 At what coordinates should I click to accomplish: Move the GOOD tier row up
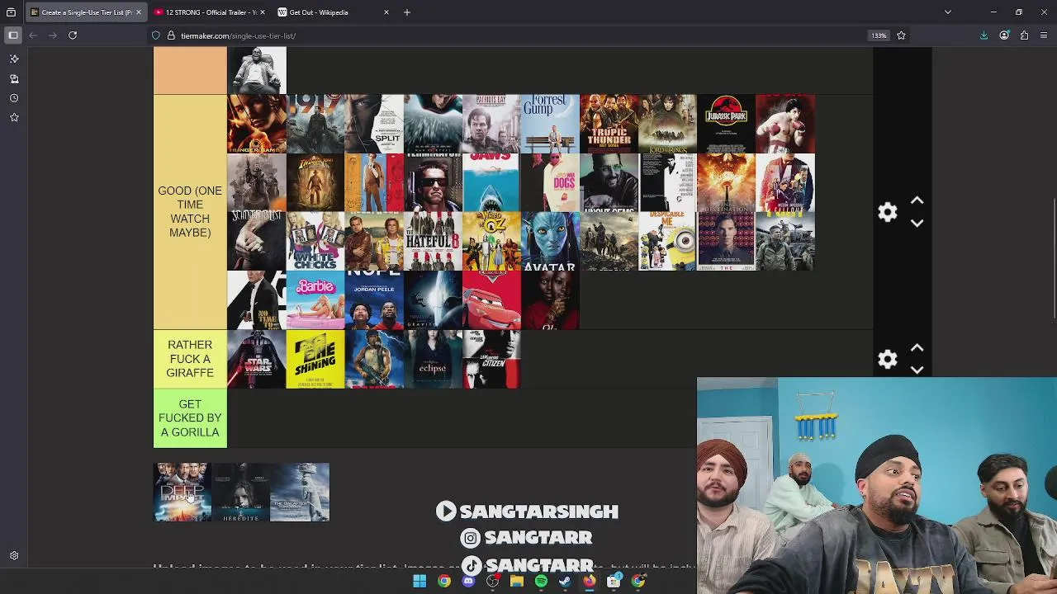point(917,200)
